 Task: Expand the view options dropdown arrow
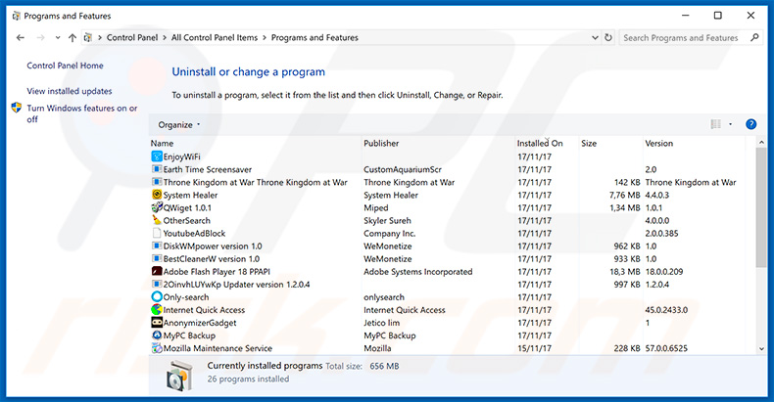(x=730, y=124)
